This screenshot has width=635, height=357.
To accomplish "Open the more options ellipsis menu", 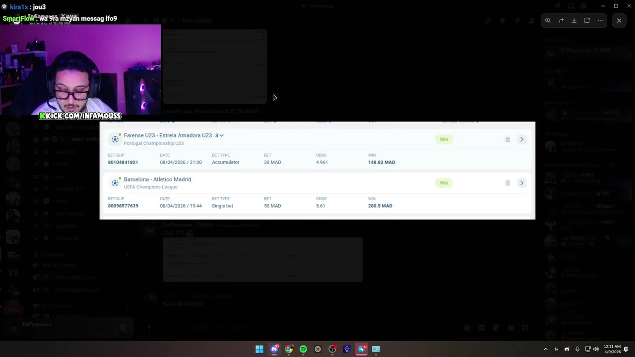I will 600,20.
